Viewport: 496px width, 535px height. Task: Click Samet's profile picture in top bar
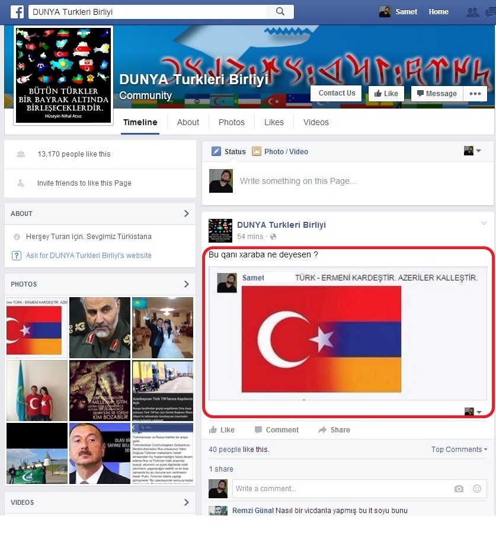385,12
